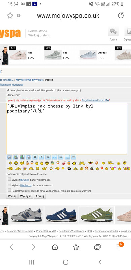Open the tabs switcher showing 3
This screenshot has width=131, height=270.
pyautogui.click(x=97, y=247)
